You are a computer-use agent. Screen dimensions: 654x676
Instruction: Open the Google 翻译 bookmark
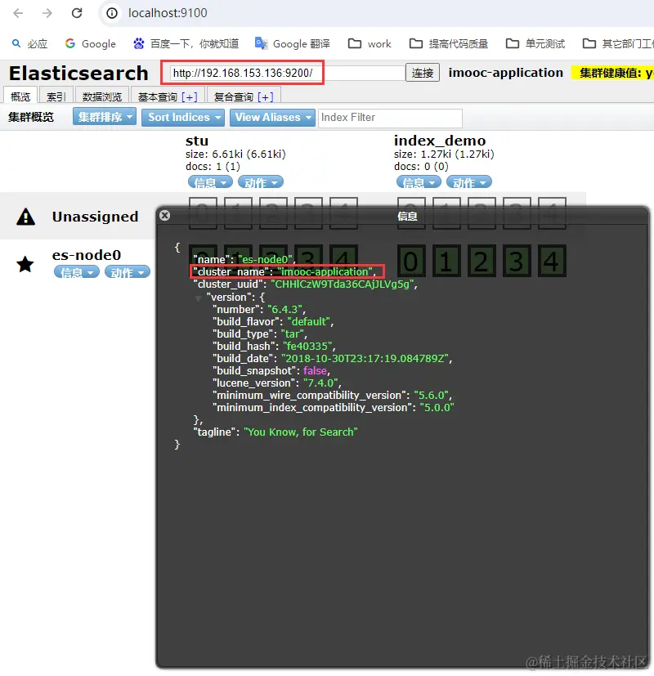click(x=293, y=43)
